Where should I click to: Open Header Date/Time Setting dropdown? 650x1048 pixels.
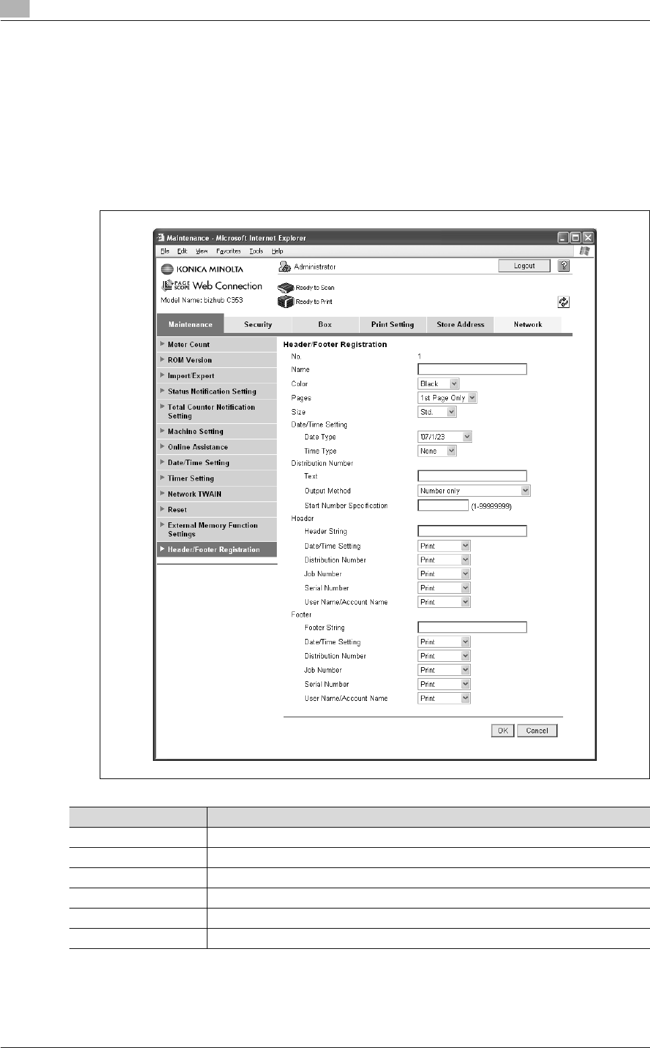[444, 546]
